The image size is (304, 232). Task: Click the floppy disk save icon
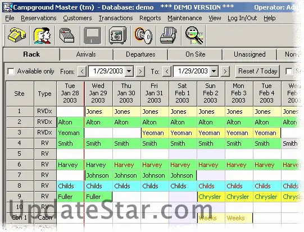[x=93, y=35]
